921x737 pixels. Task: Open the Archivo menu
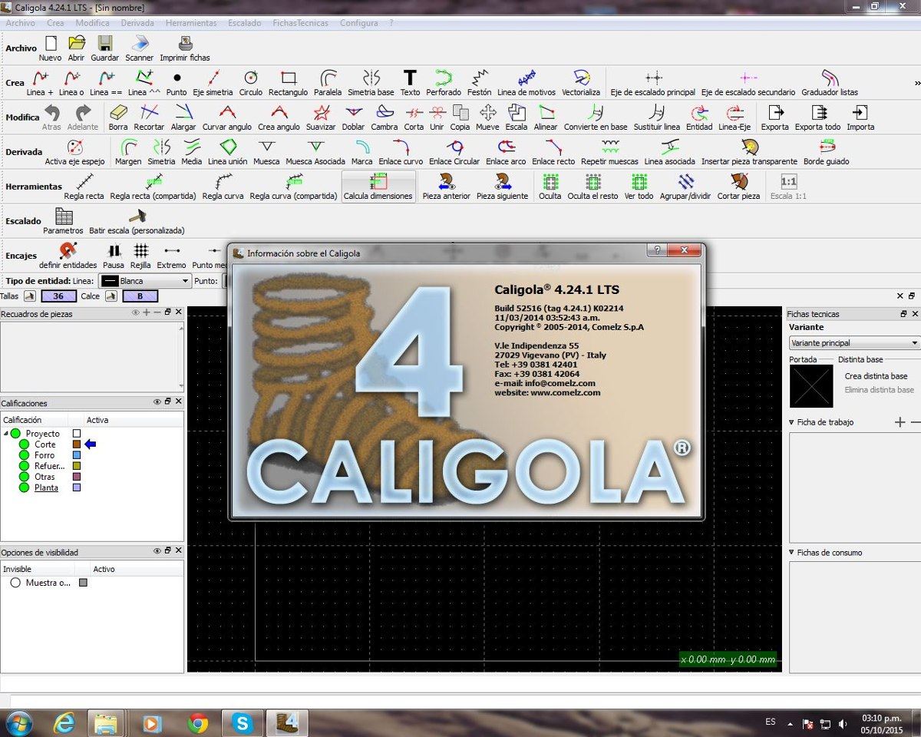click(20, 23)
